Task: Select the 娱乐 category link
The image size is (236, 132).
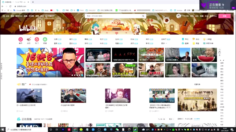Action: pos(147,39)
